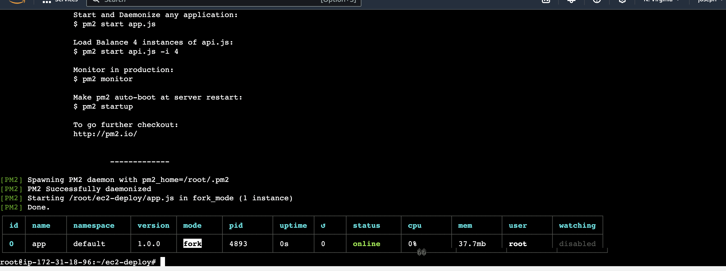Click the 'pm2 start api.js -i 4' line
Screen dimensions: 726x271
pos(126,51)
